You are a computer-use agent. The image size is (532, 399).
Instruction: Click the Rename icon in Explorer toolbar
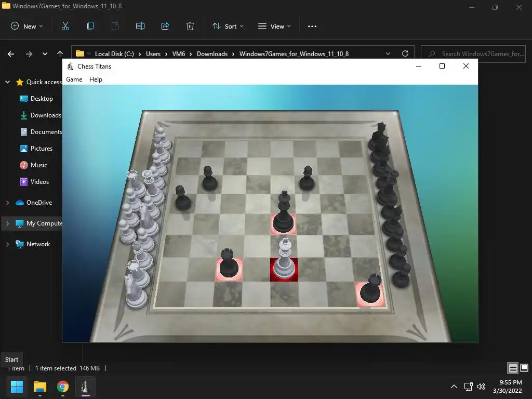(140, 26)
